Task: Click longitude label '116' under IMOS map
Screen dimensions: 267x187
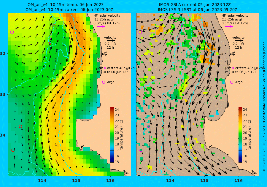Action: (239, 181)
